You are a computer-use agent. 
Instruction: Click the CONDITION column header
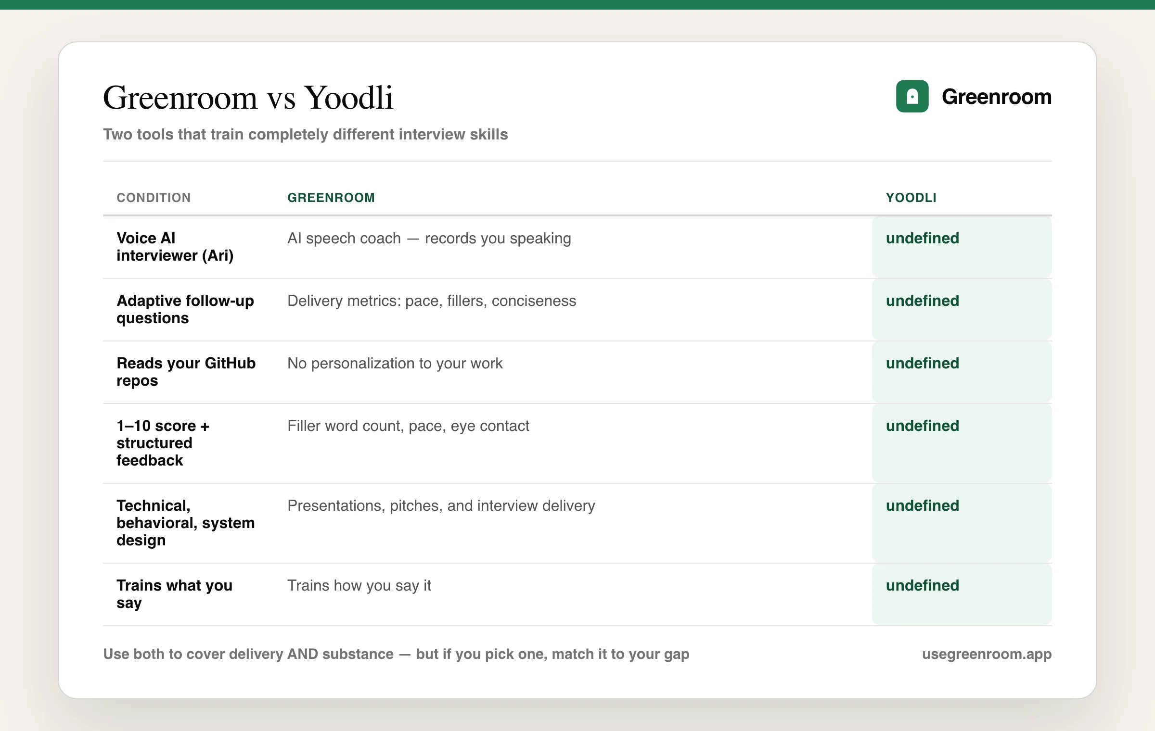point(154,198)
